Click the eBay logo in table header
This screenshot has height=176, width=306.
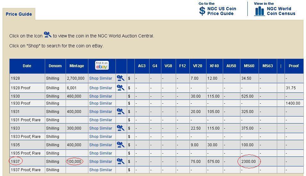tap(102, 66)
